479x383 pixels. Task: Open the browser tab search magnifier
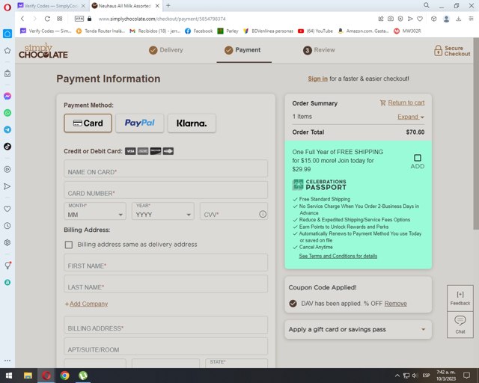[427, 5]
